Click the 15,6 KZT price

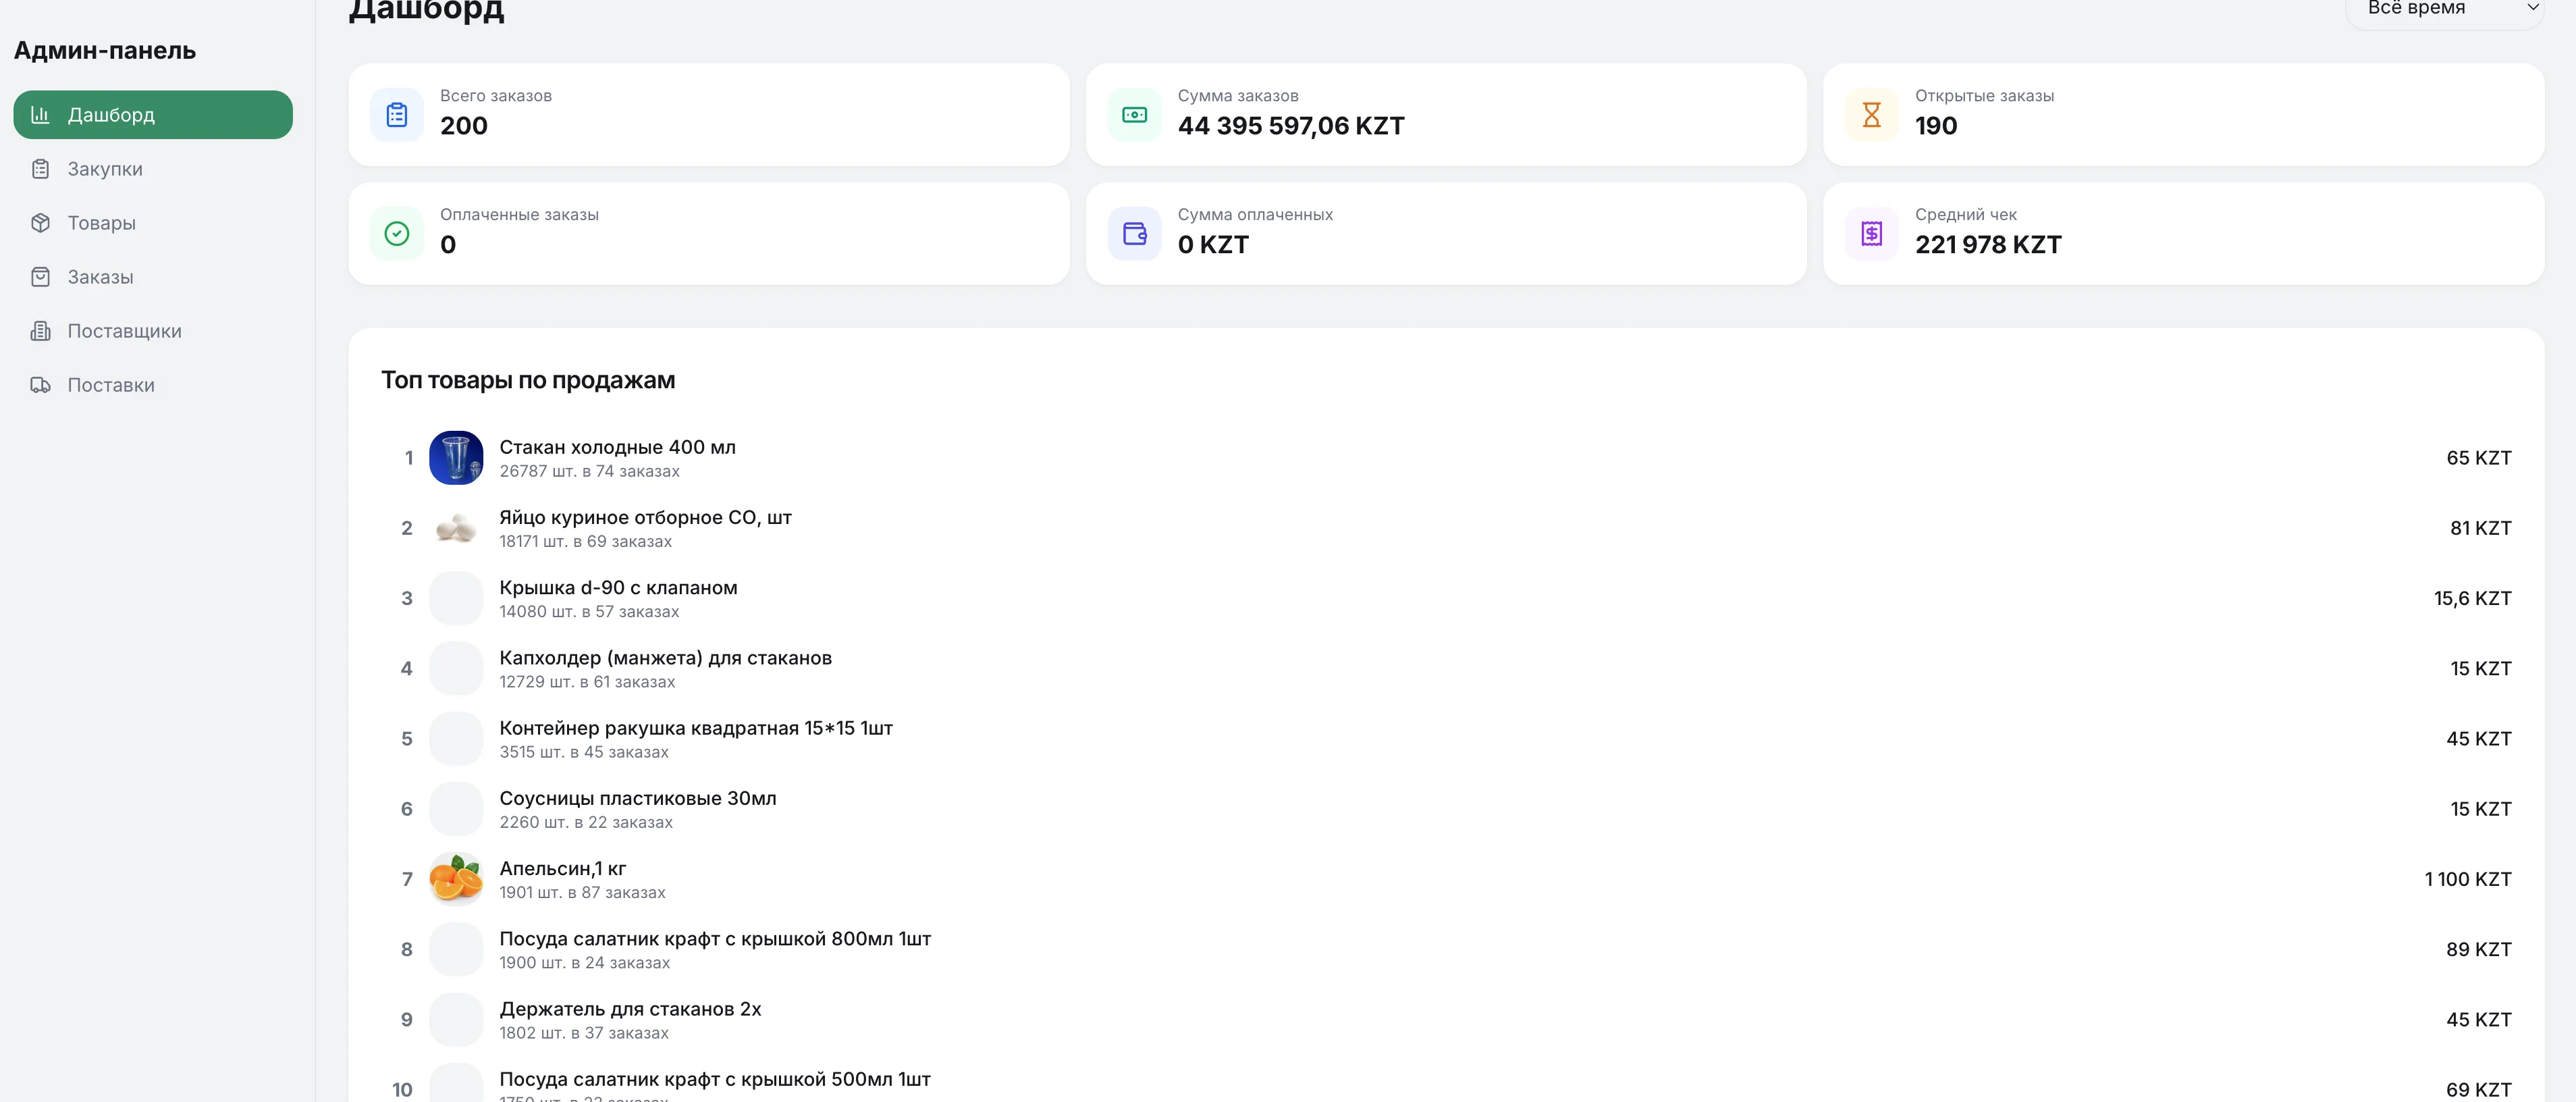click(2472, 598)
